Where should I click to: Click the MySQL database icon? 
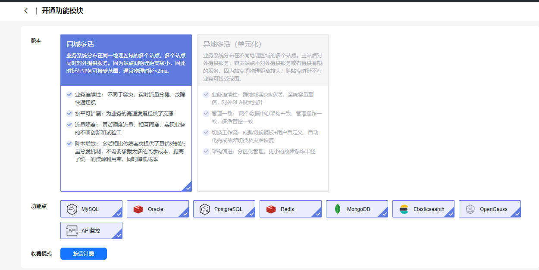point(72,209)
